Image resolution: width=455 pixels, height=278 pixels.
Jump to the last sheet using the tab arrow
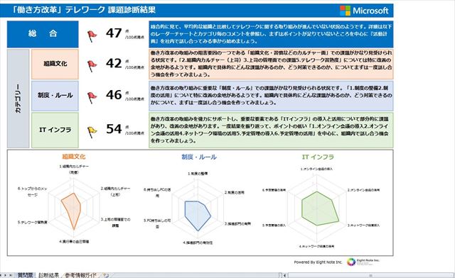coord(11,275)
